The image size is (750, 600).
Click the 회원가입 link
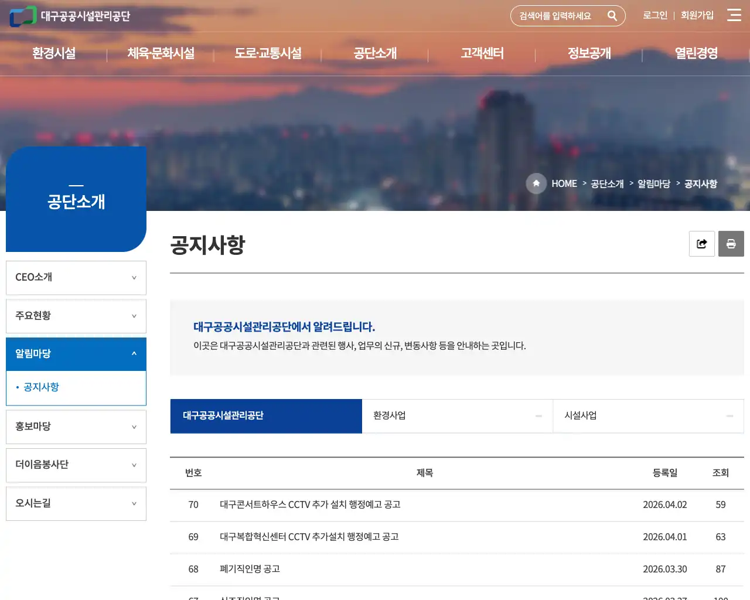coord(697,15)
